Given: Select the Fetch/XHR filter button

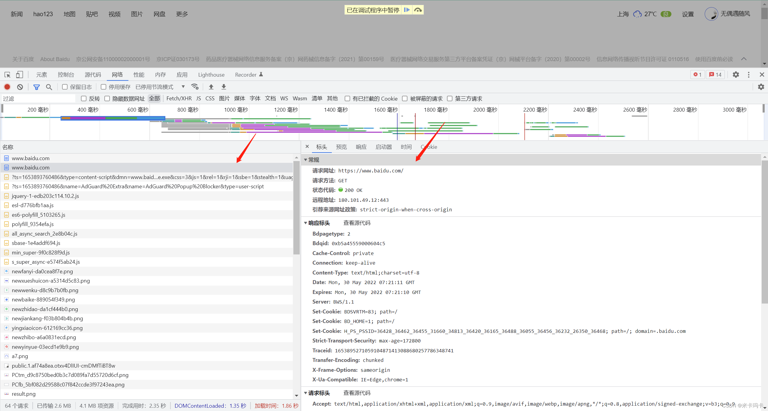Looking at the screenshot, I should point(179,98).
